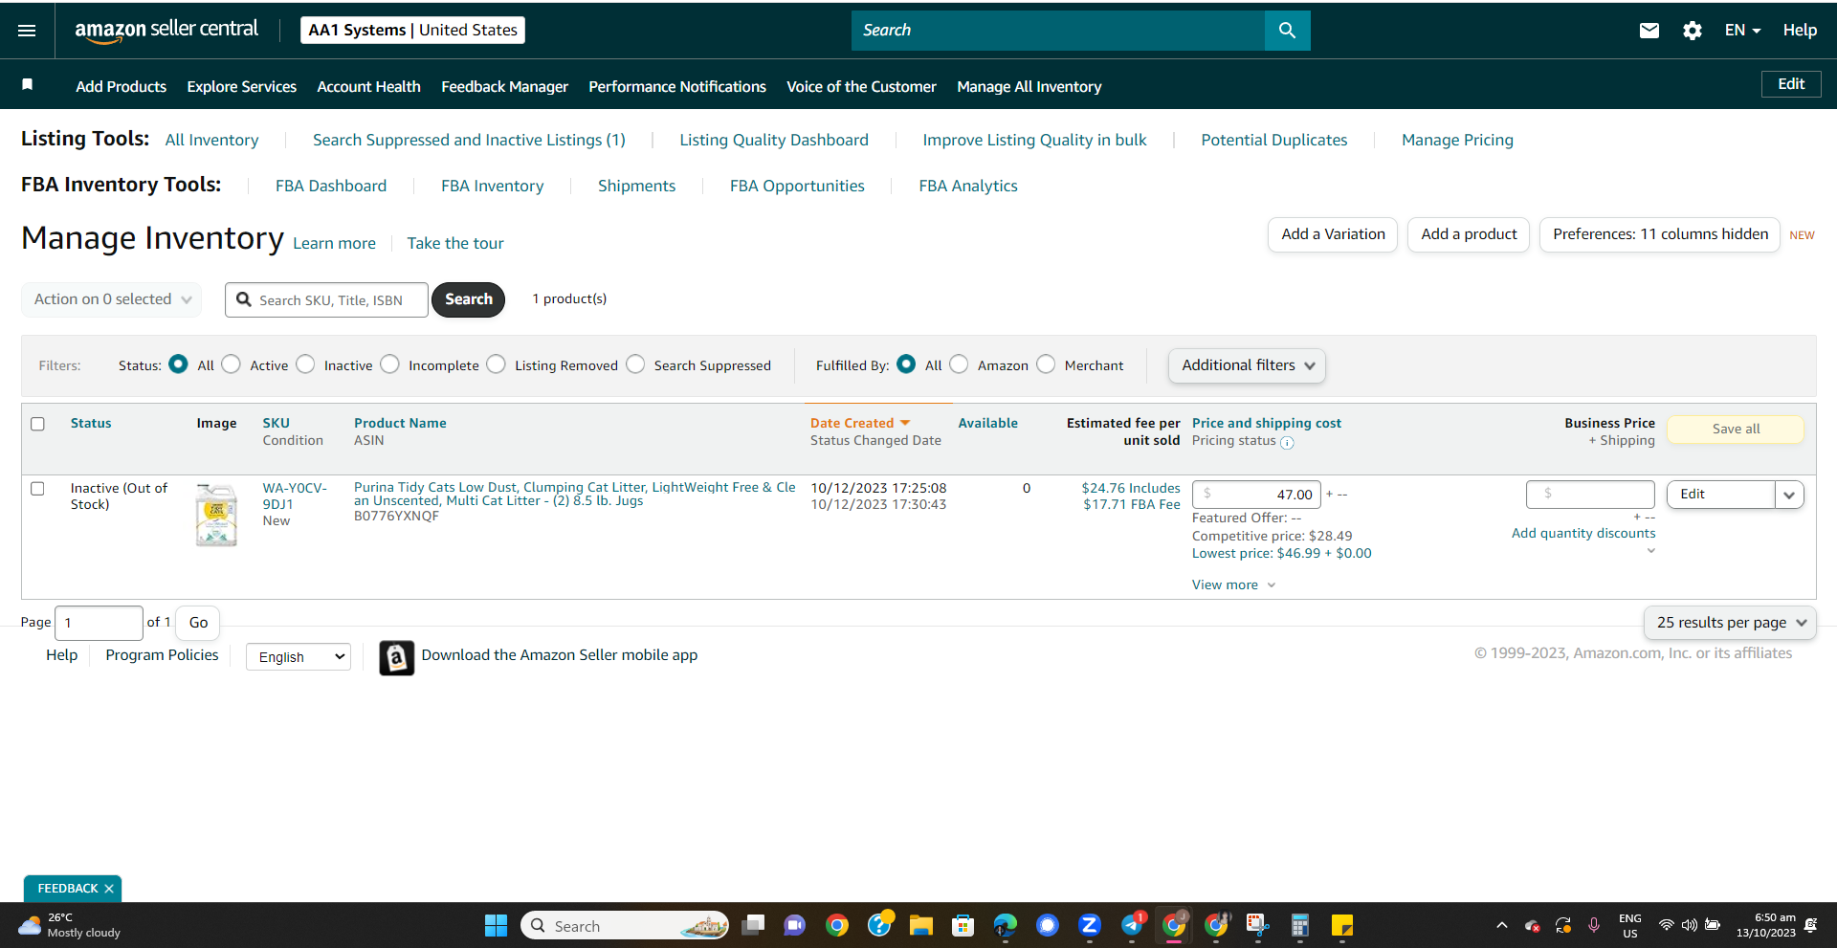Close the FEEDBACK tab with the X
Image resolution: width=1837 pixels, height=948 pixels.
click(x=109, y=889)
